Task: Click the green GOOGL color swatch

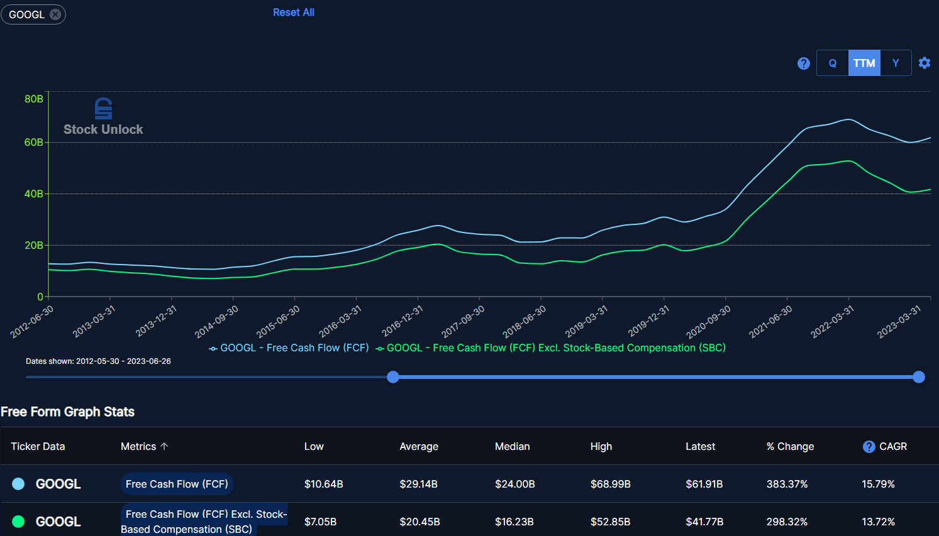Action: (18, 522)
